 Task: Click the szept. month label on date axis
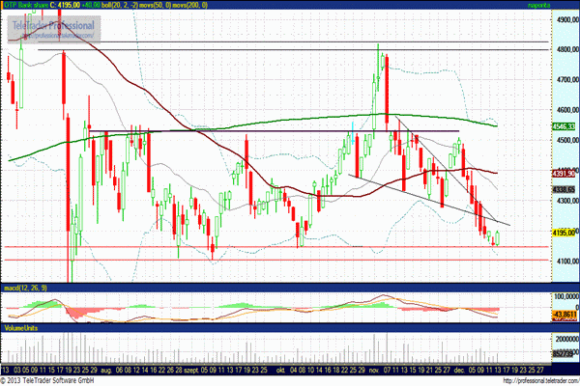(192, 370)
